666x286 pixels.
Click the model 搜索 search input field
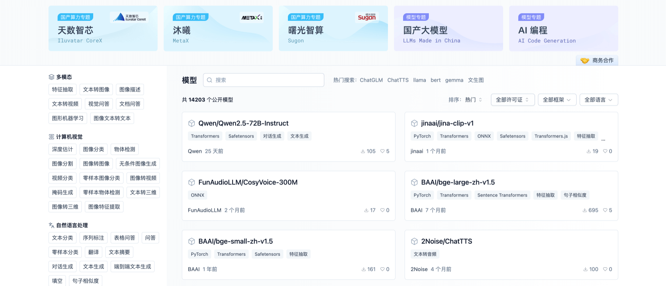point(264,80)
